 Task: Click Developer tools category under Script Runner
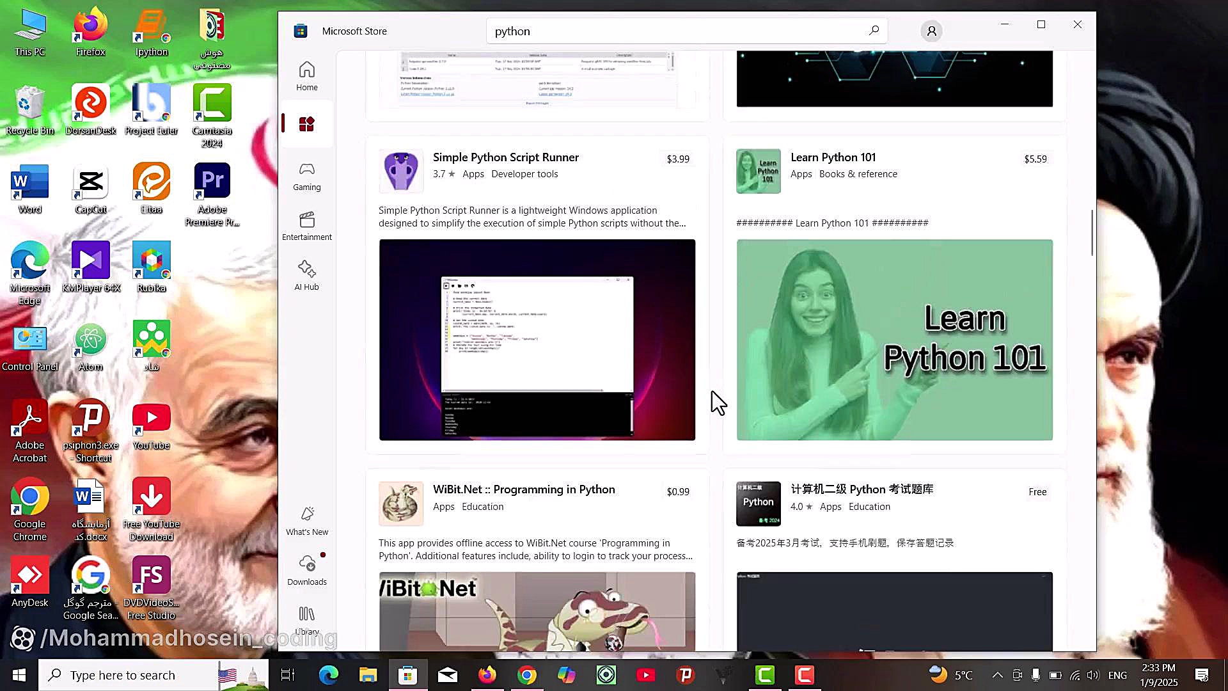[x=524, y=174]
